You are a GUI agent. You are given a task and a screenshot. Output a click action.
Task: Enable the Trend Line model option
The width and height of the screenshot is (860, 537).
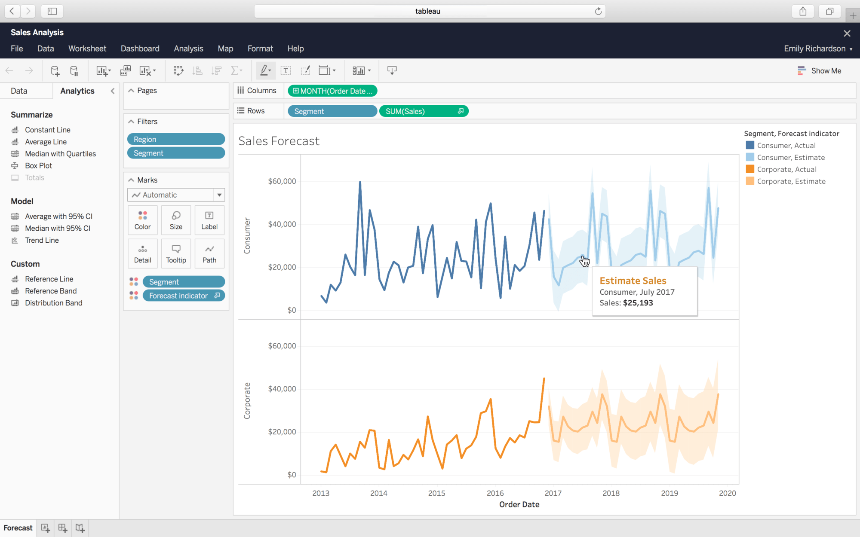click(x=41, y=240)
